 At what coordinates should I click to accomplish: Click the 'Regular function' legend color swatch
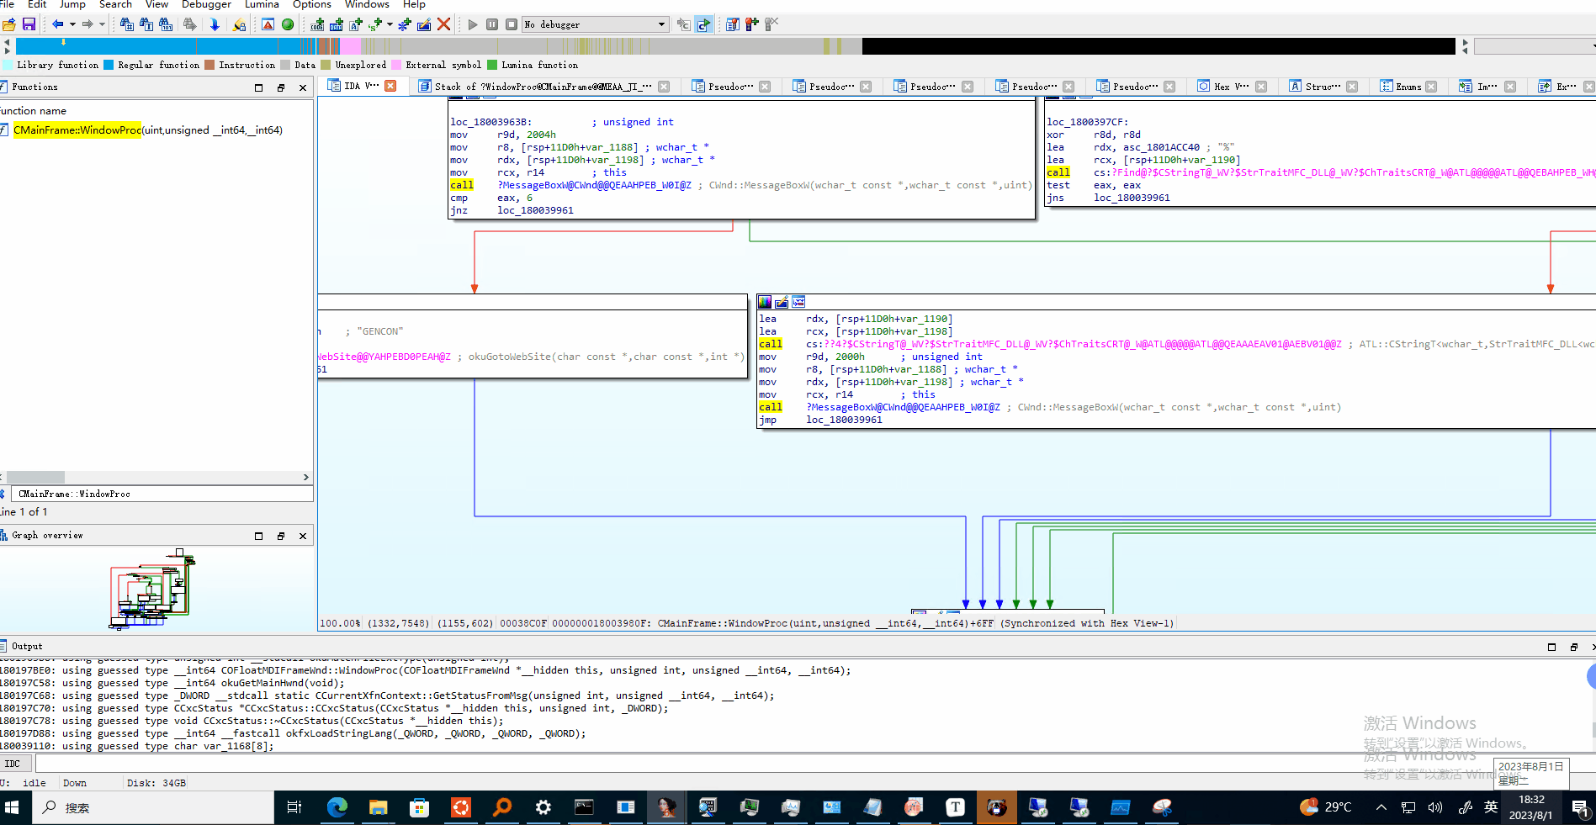(109, 65)
